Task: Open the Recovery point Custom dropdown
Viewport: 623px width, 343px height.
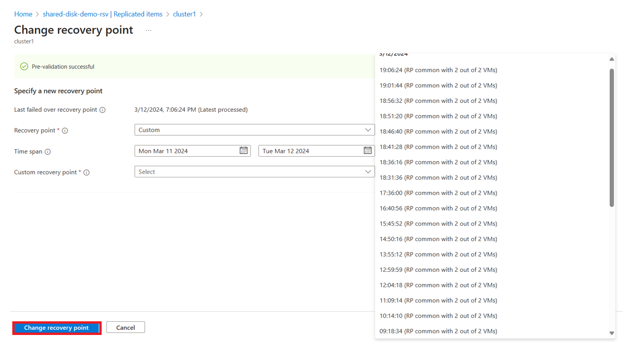Action: click(x=254, y=129)
